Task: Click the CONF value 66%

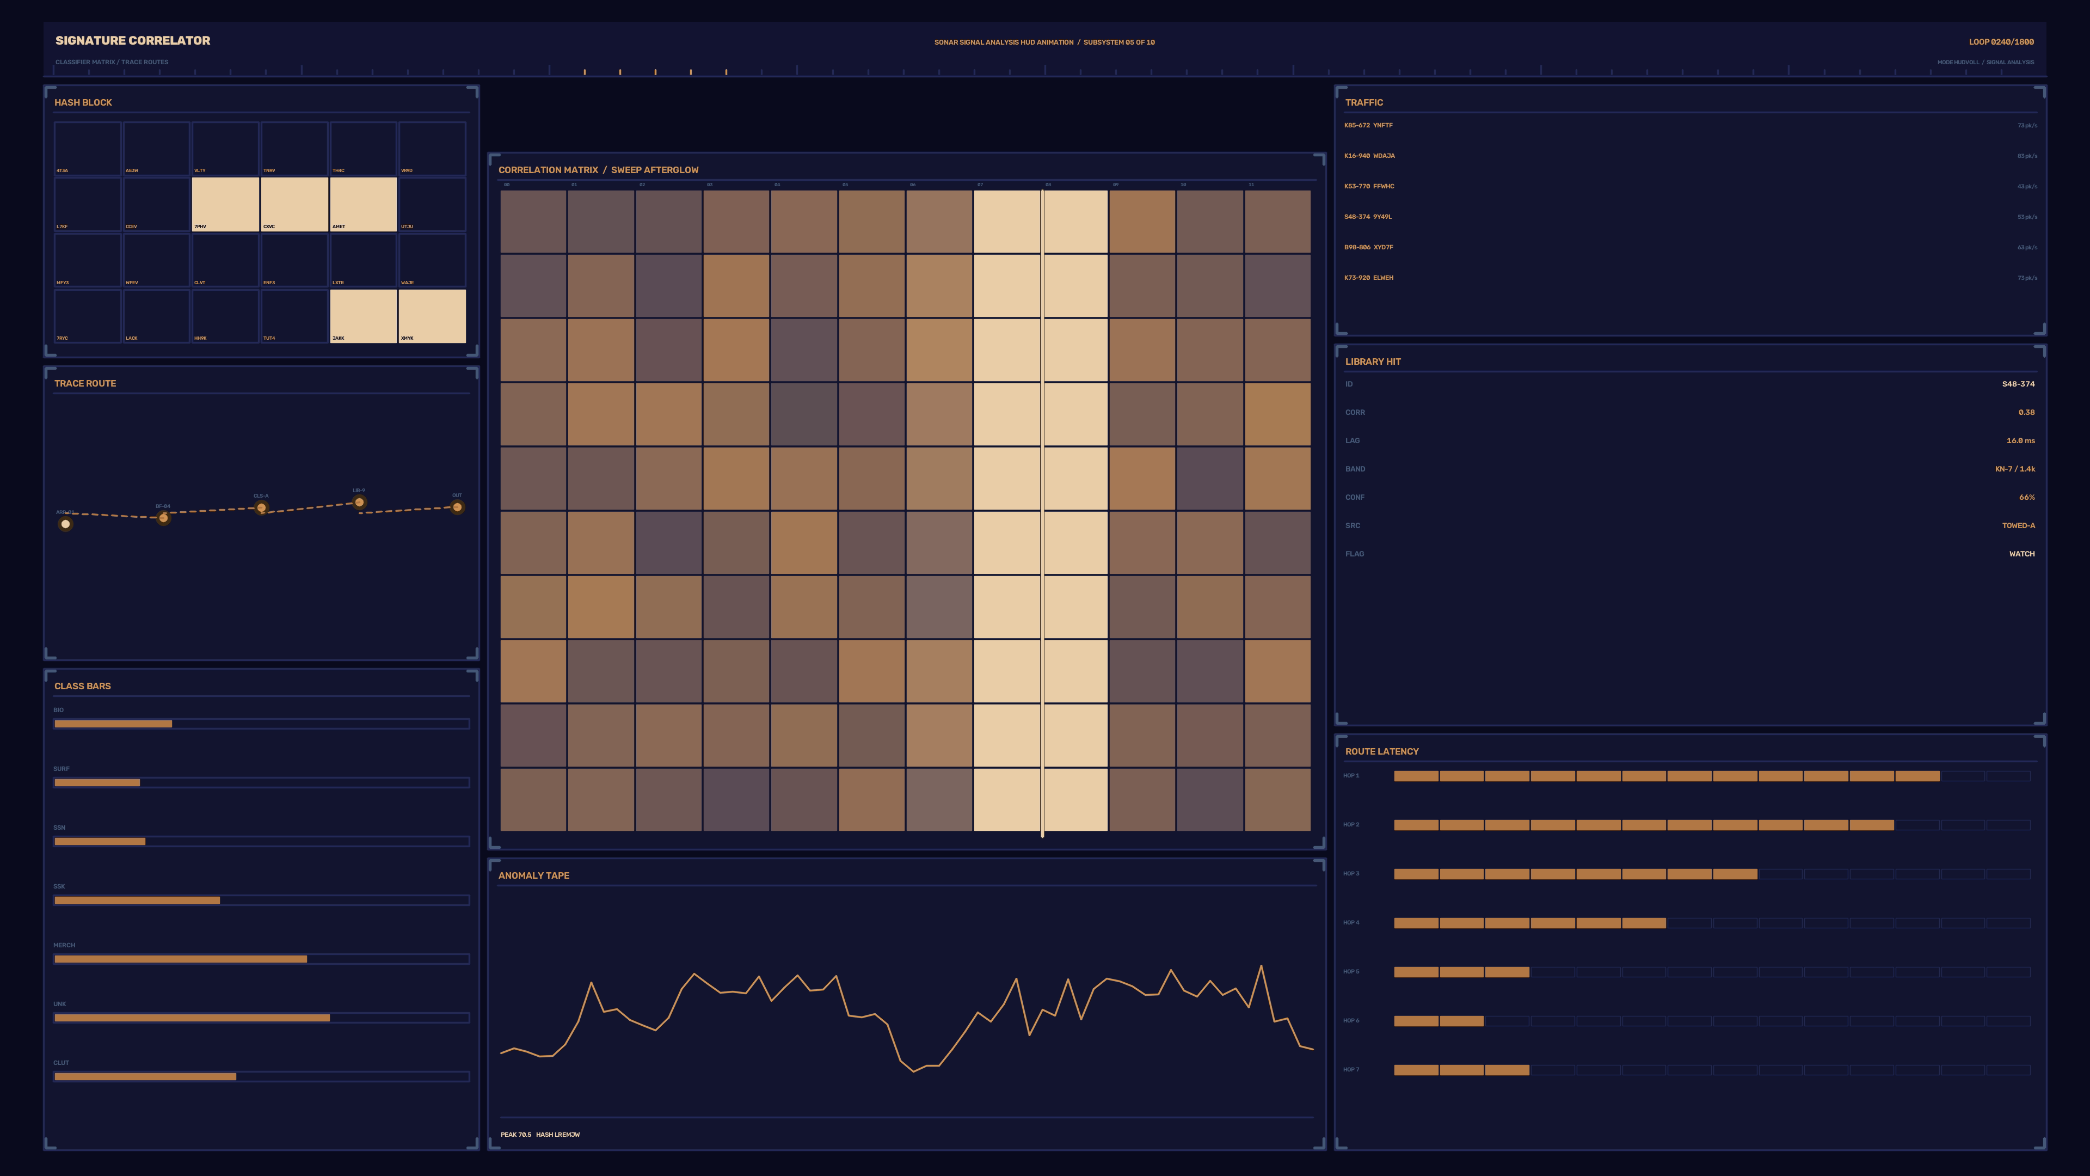Action: (x=2027, y=498)
